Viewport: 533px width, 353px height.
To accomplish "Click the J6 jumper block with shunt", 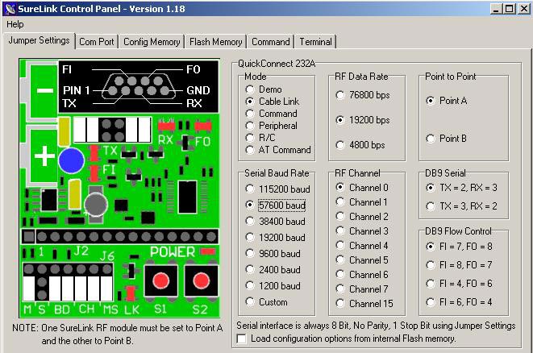I will [68, 282].
